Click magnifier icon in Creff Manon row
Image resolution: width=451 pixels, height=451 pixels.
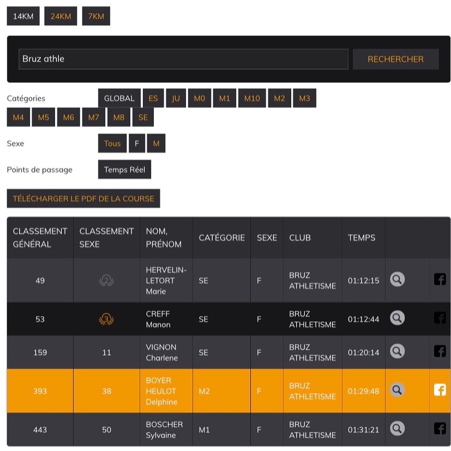click(397, 318)
